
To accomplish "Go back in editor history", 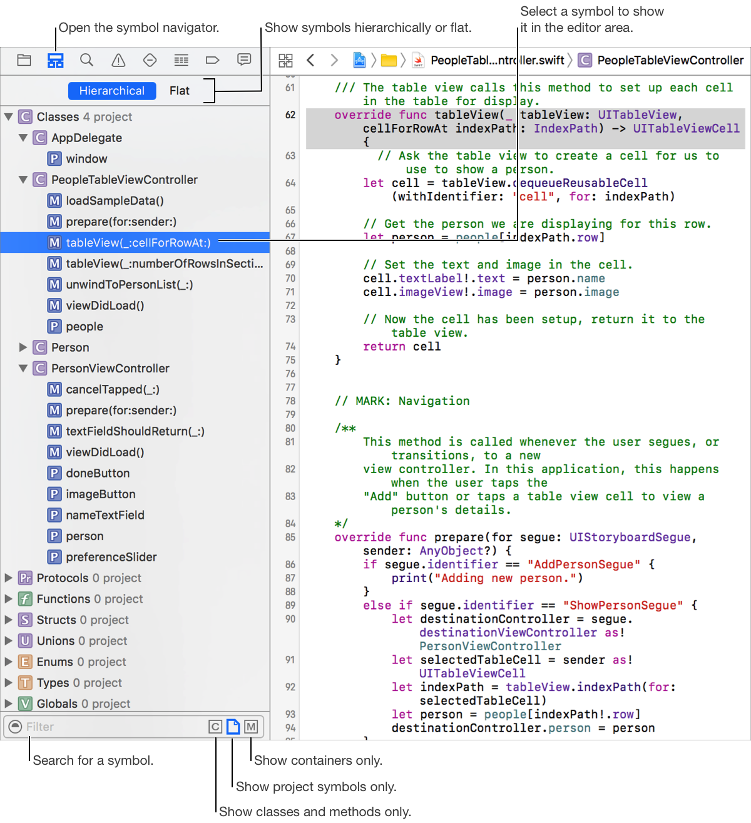I will (310, 60).
